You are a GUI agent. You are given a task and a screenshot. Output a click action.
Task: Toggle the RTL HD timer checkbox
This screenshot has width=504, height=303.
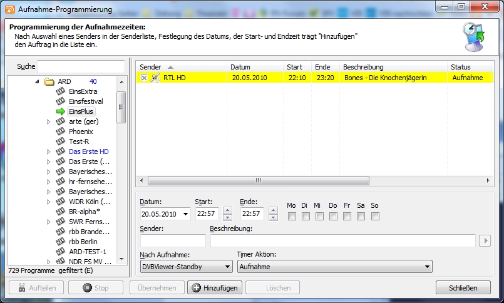144,78
